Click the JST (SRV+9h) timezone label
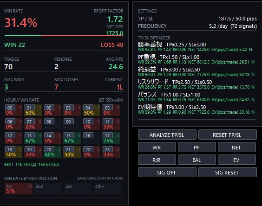Image resolution: width=262 pixels, height=206 pixels. click(x=111, y=100)
